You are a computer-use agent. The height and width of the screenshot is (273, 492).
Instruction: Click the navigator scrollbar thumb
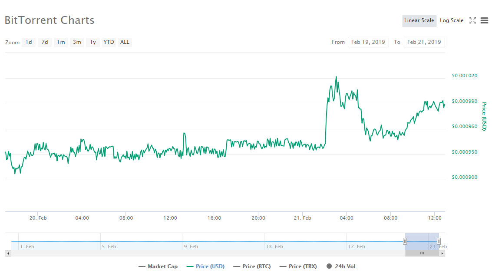pyautogui.click(x=422, y=253)
